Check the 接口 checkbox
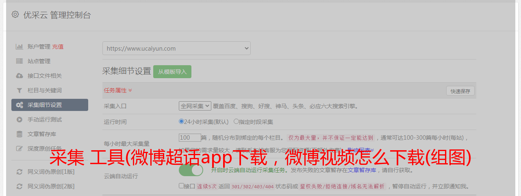 tap(181, 186)
